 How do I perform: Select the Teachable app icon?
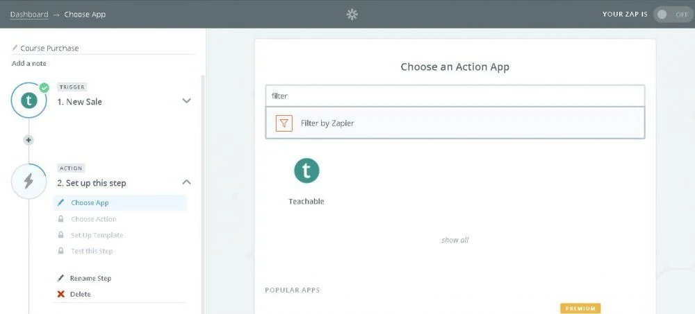click(x=306, y=171)
